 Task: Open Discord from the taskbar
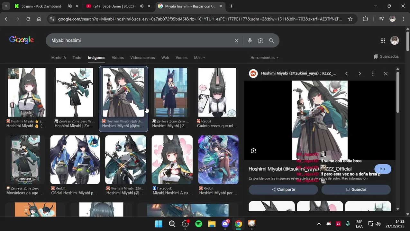[x=225, y=224]
